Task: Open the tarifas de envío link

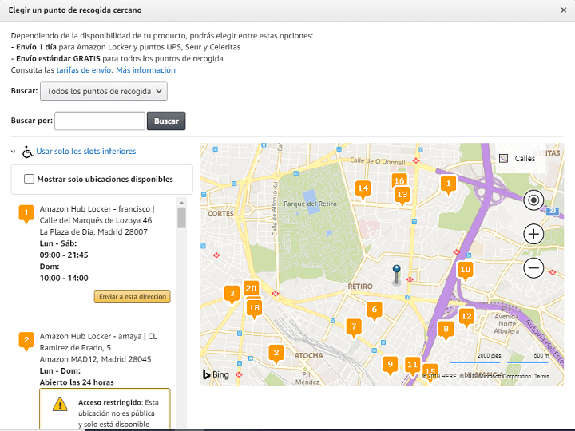Action: 84,70
